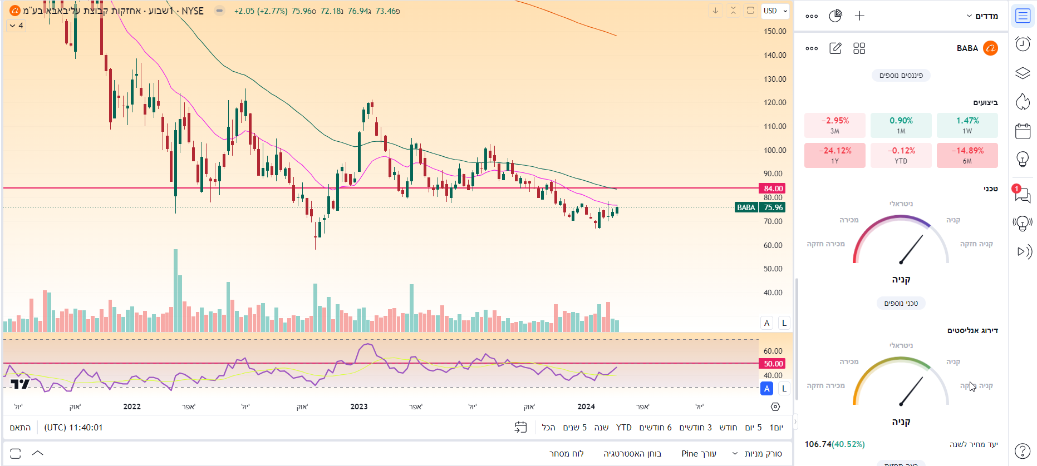The image size is (1037, 466).
Task: Open the object tree layers icon
Action: point(1023,73)
